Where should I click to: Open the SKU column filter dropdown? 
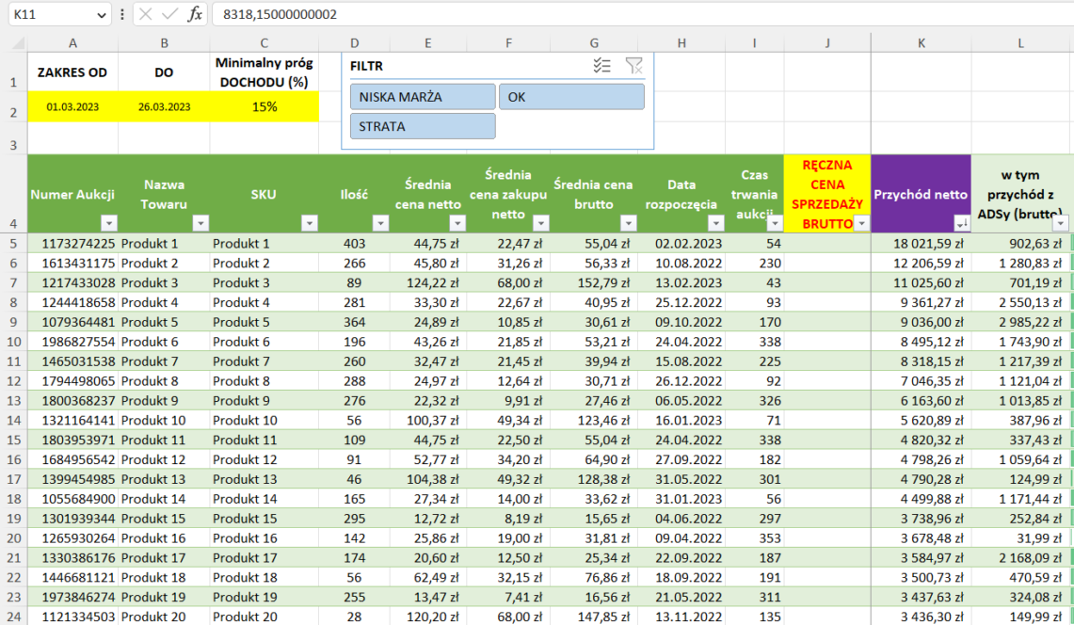pyautogui.click(x=310, y=223)
